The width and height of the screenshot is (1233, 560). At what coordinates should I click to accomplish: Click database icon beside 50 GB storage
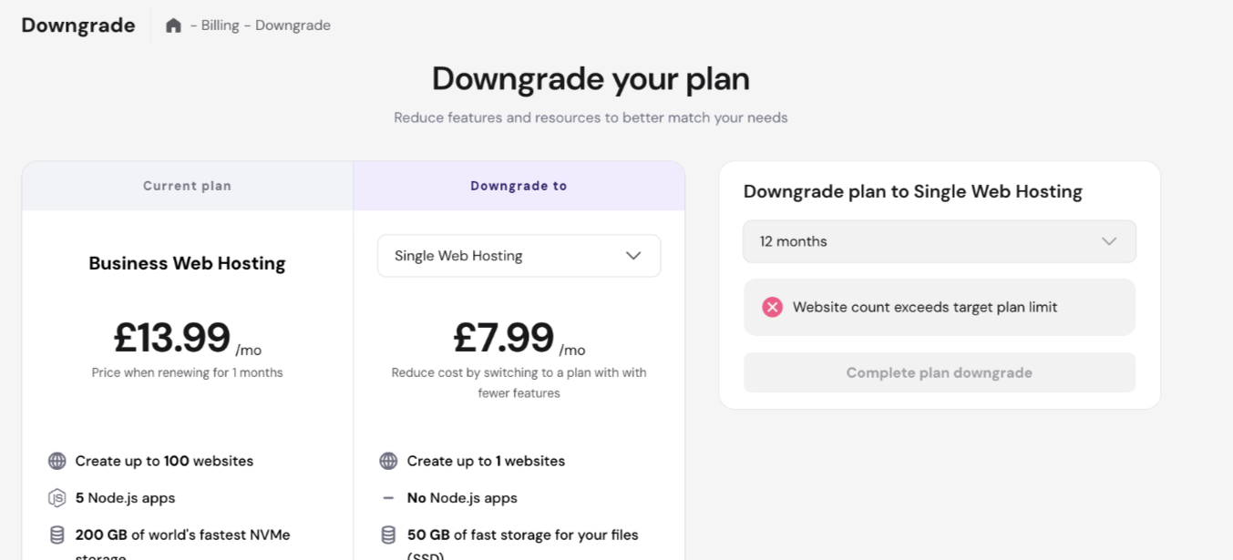388,535
